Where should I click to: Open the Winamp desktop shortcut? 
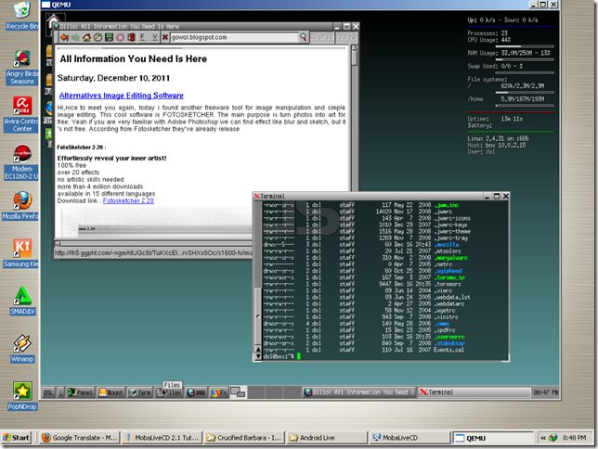point(20,345)
